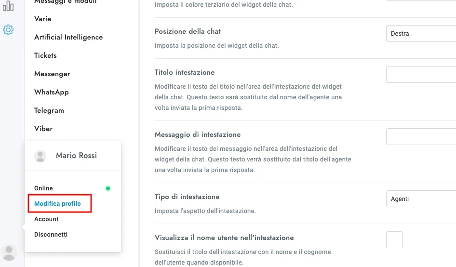
Task: Focus the Messaggio di intestazione field
Action: (421, 137)
